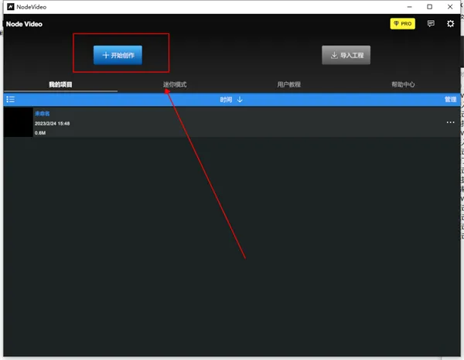Toggle the list view icon

11,99
